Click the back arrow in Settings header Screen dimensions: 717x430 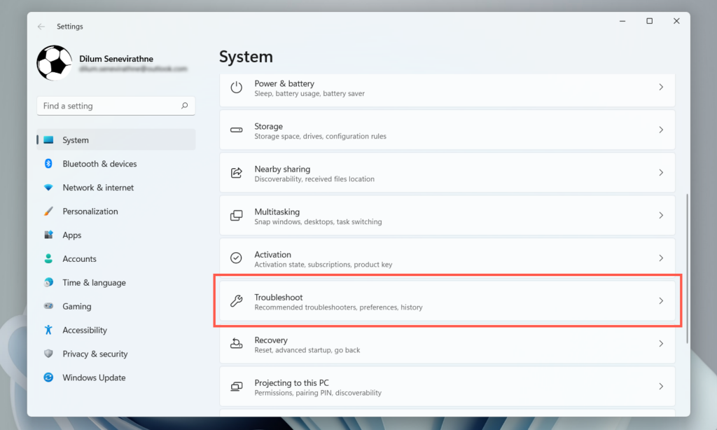coord(41,27)
